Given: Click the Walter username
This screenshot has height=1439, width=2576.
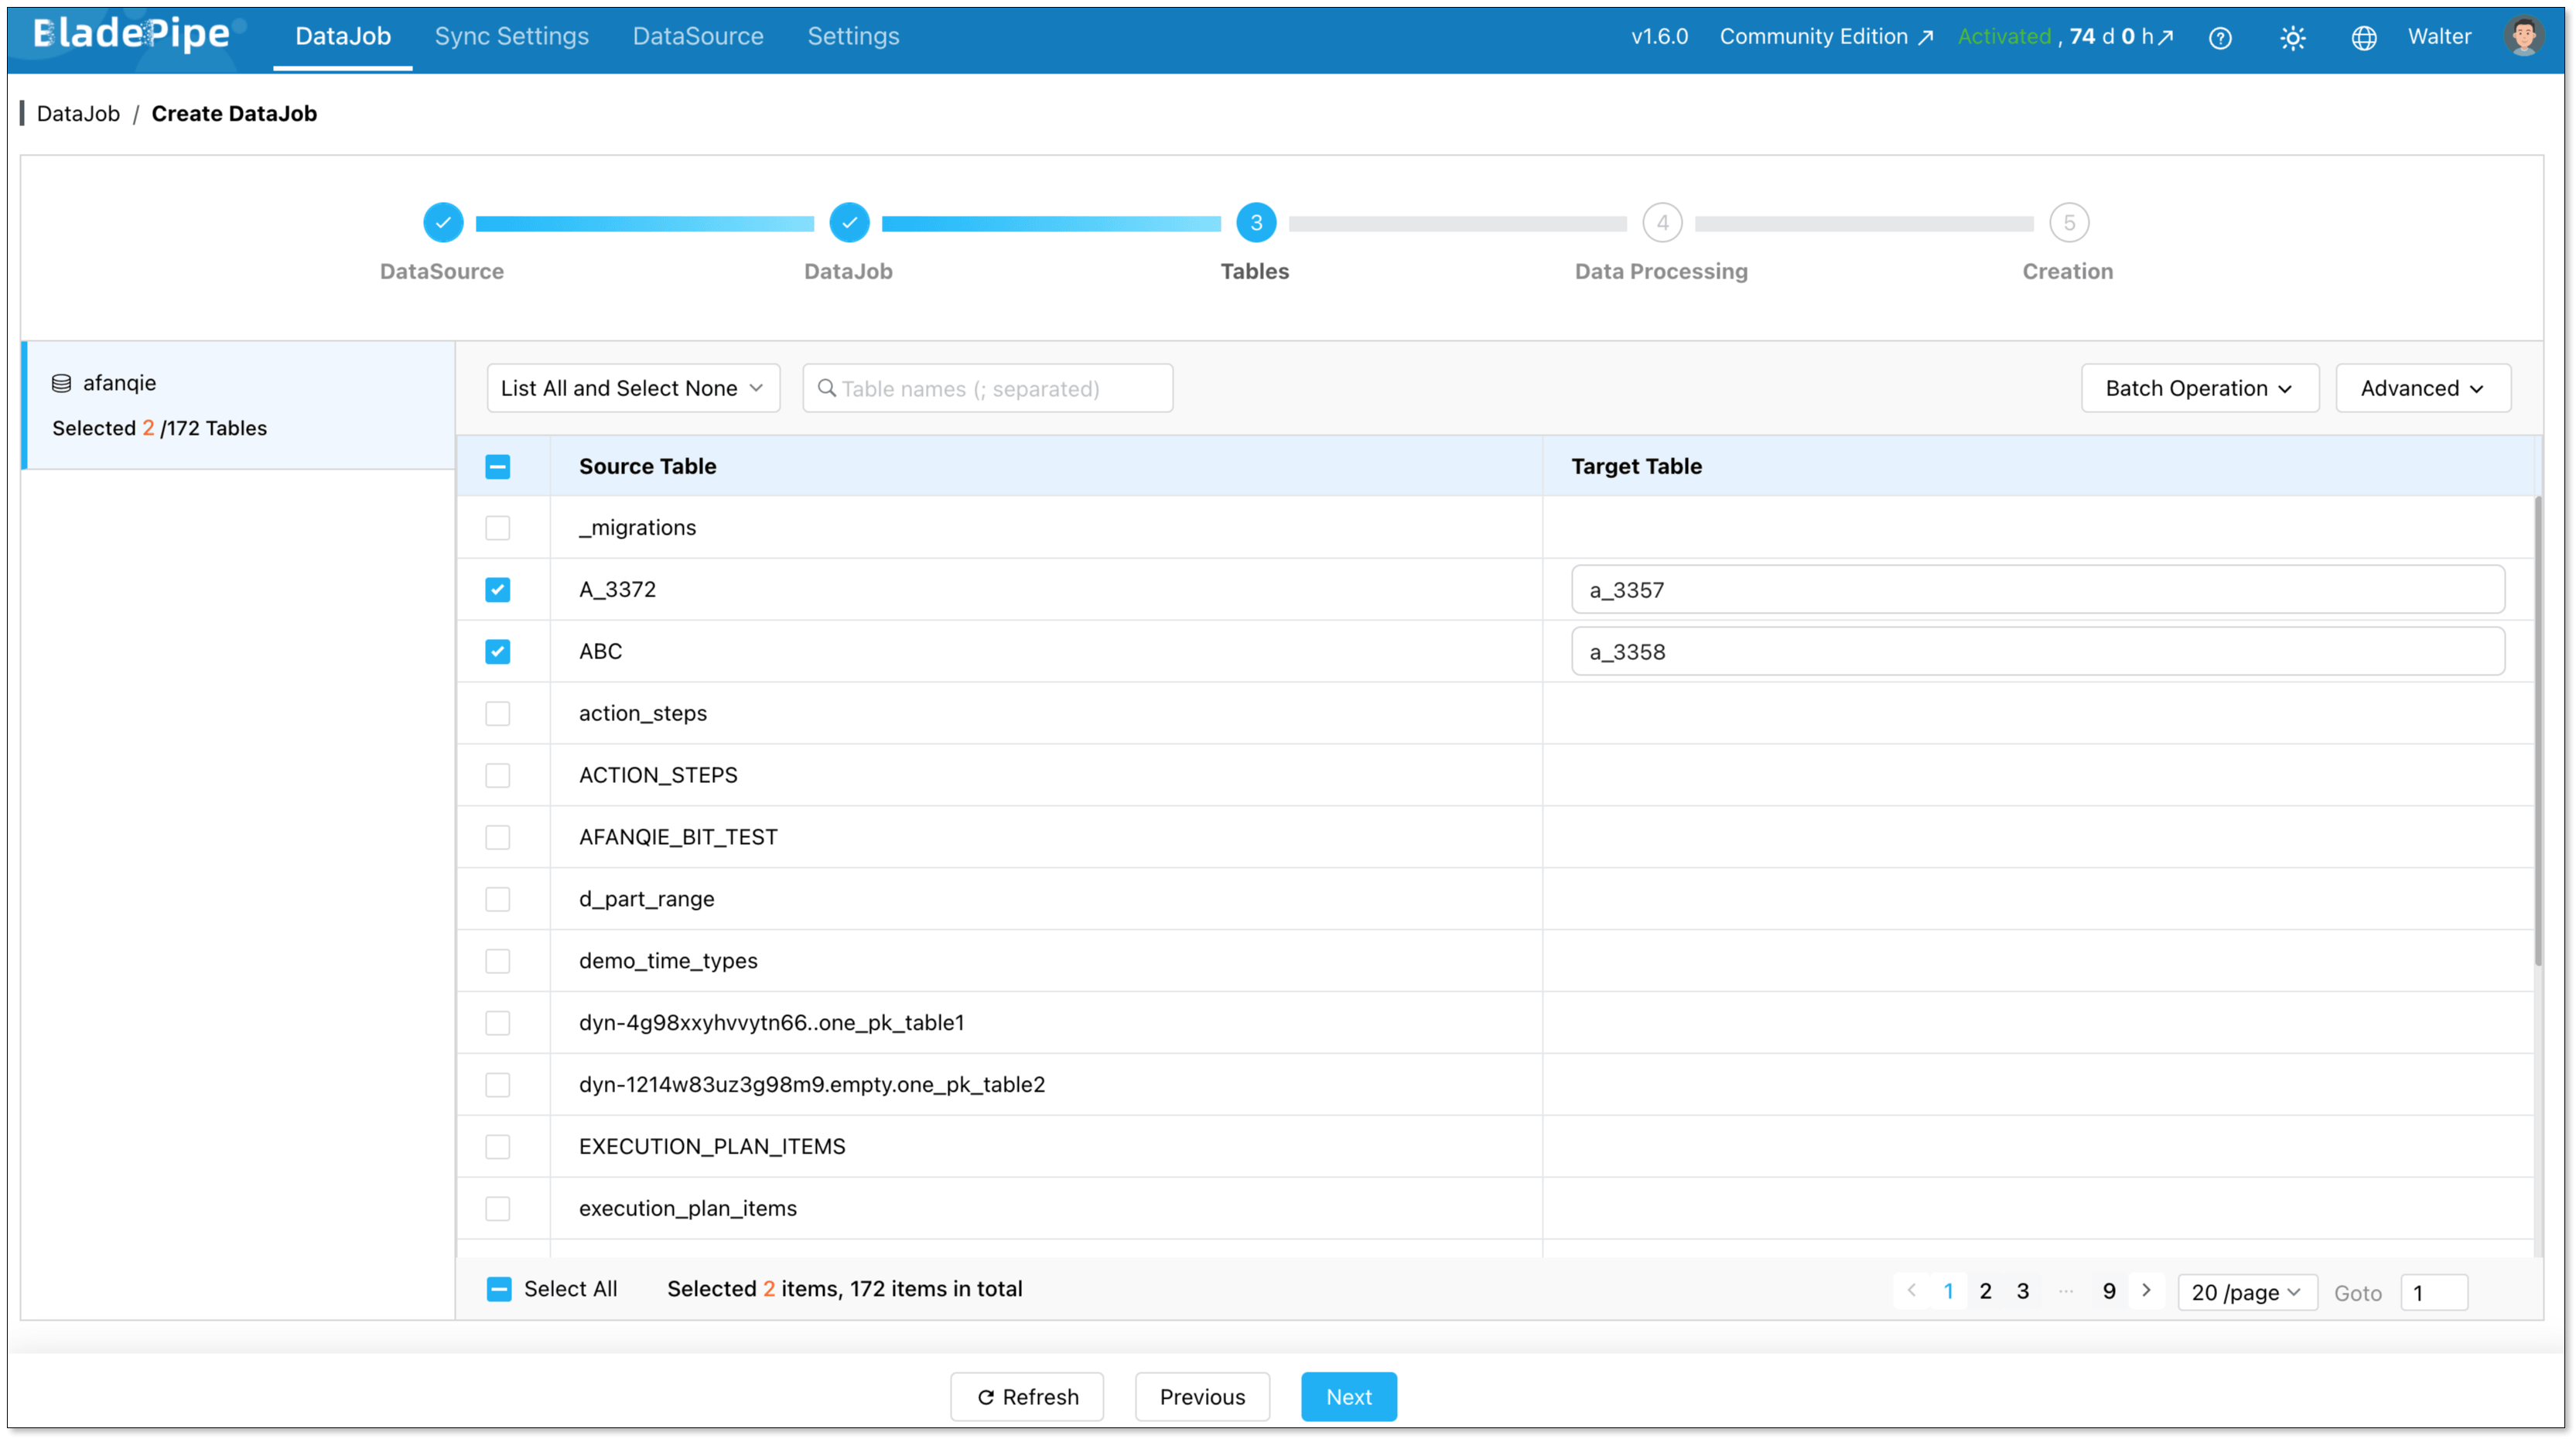Looking at the screenshot, I should [2439, 37].
